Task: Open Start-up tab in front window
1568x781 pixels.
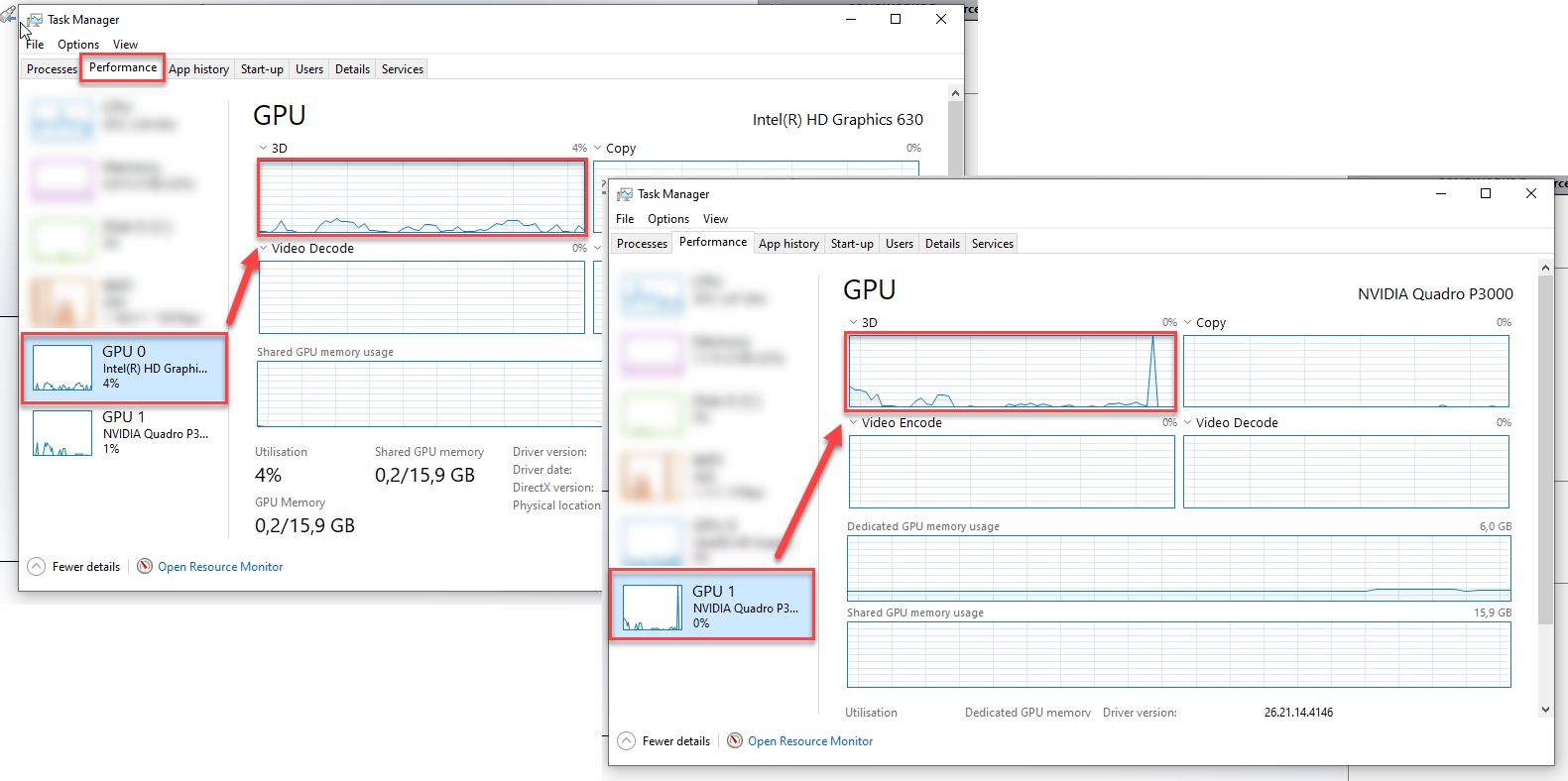Action: pyautogui.click(x=852, y=244)
